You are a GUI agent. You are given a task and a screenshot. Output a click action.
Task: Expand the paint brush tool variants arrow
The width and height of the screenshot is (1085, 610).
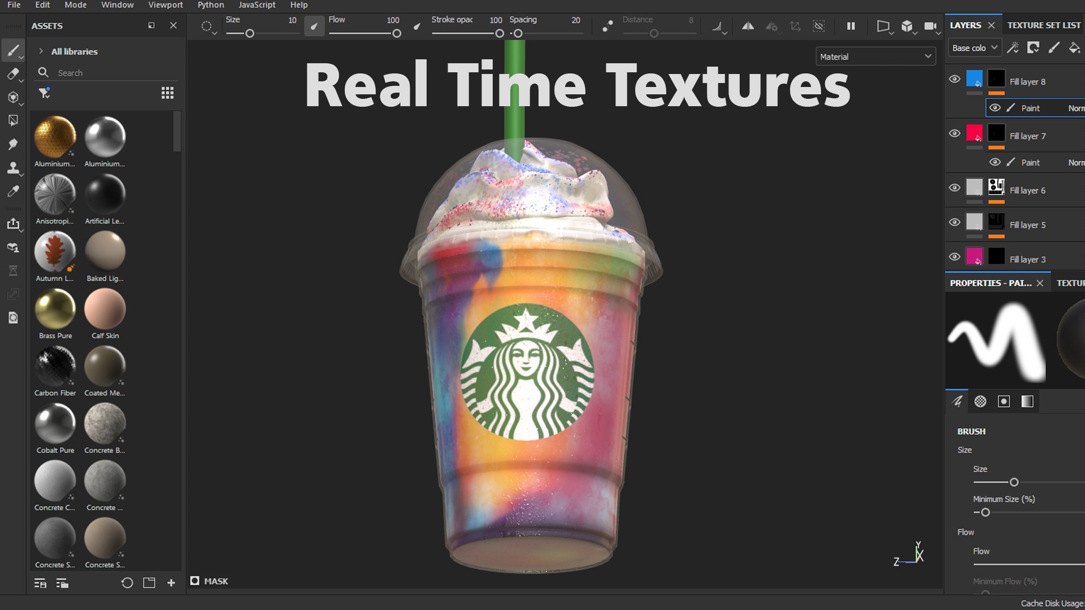pyautogui.click(x=21, y=58)
